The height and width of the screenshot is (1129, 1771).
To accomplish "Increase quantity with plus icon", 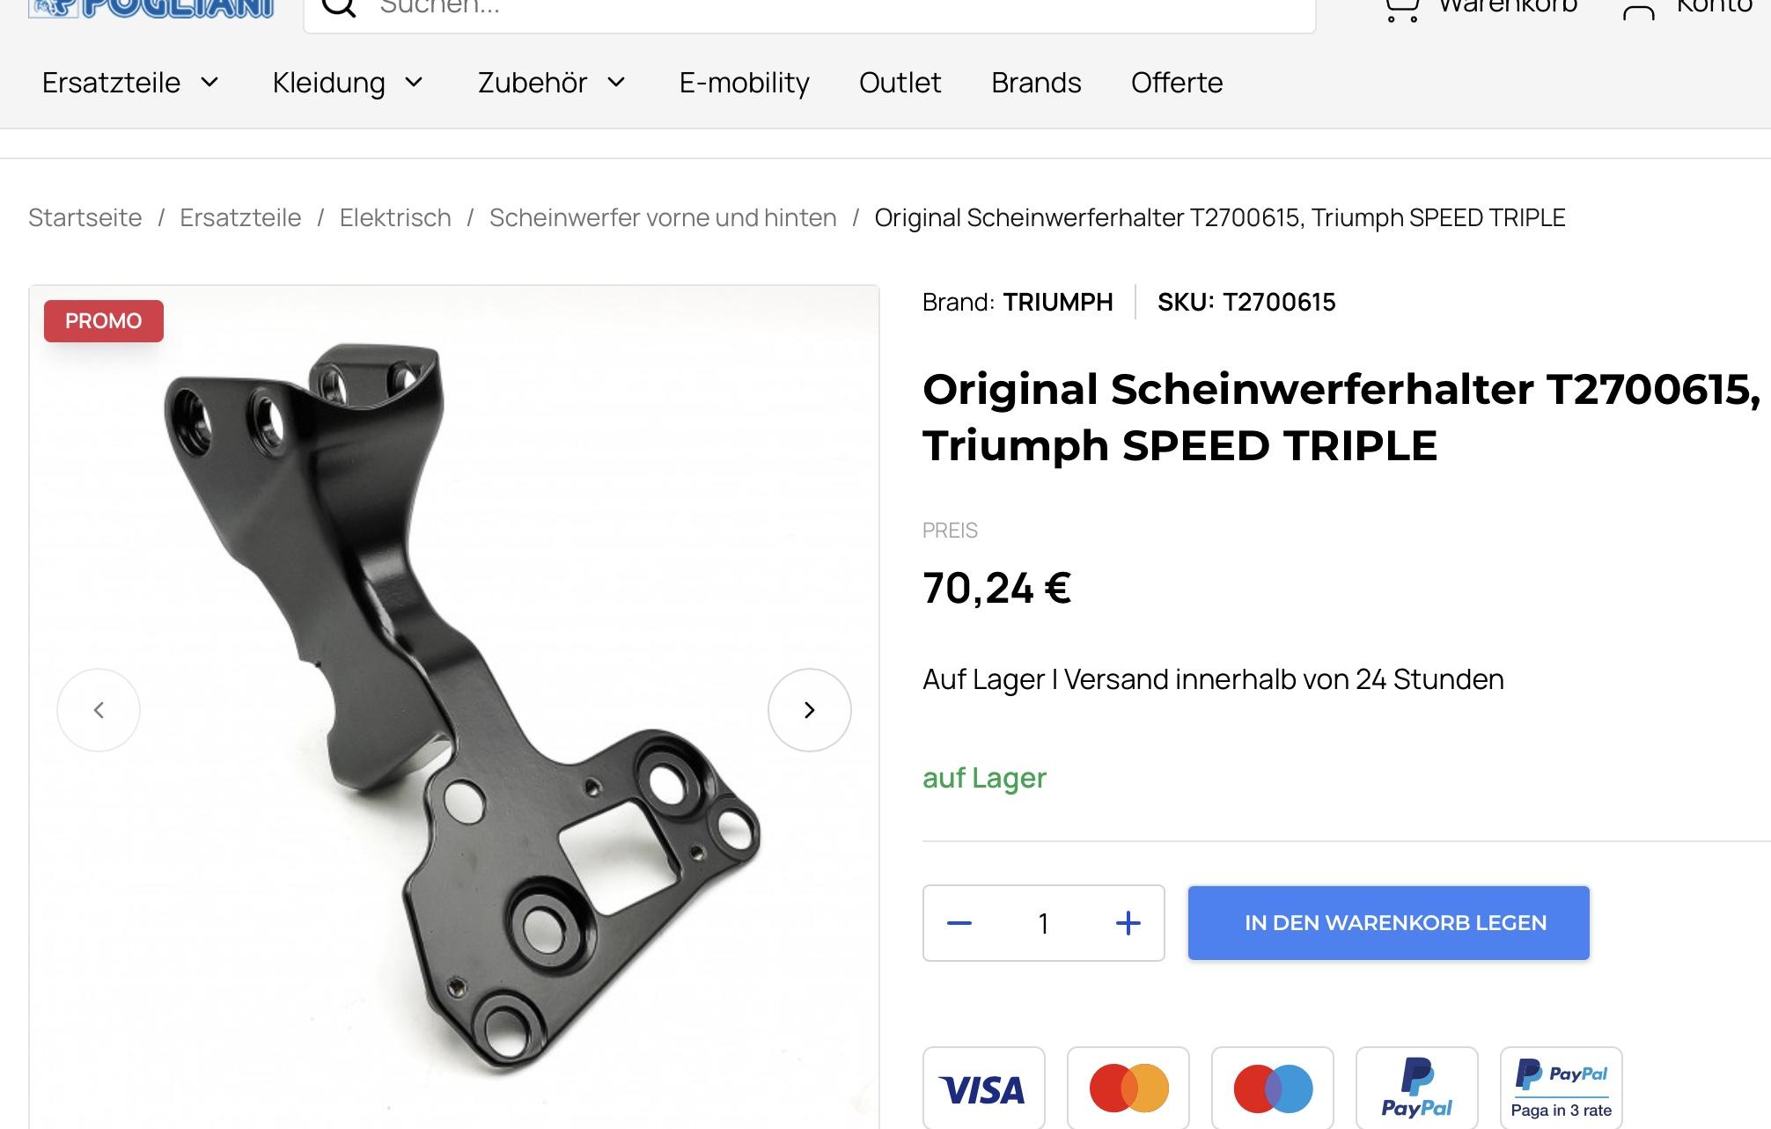I will tap(1128, 923).
